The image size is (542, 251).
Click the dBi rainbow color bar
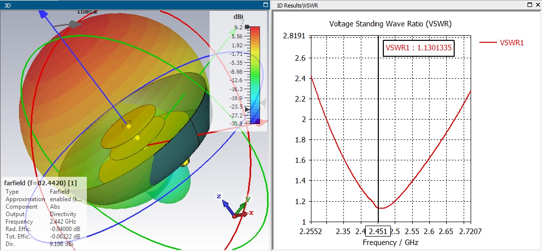[255, 75]
